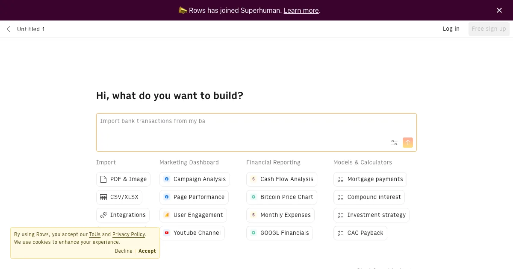Open Bitcoin Price Chart template
The image size is (513, 269).
(282, 197)
